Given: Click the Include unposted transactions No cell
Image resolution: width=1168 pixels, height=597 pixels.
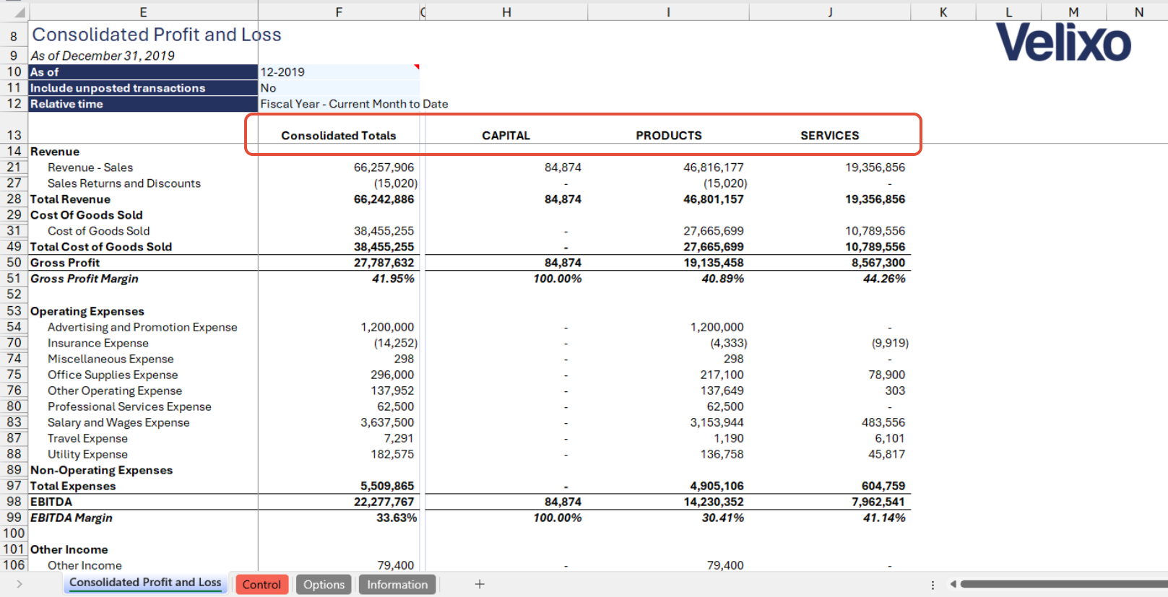Looking at the screenshot, I should click(x=339, y=88).
